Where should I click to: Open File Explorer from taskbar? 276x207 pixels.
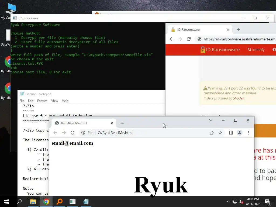pyautogui.click(x=33, y=202)
